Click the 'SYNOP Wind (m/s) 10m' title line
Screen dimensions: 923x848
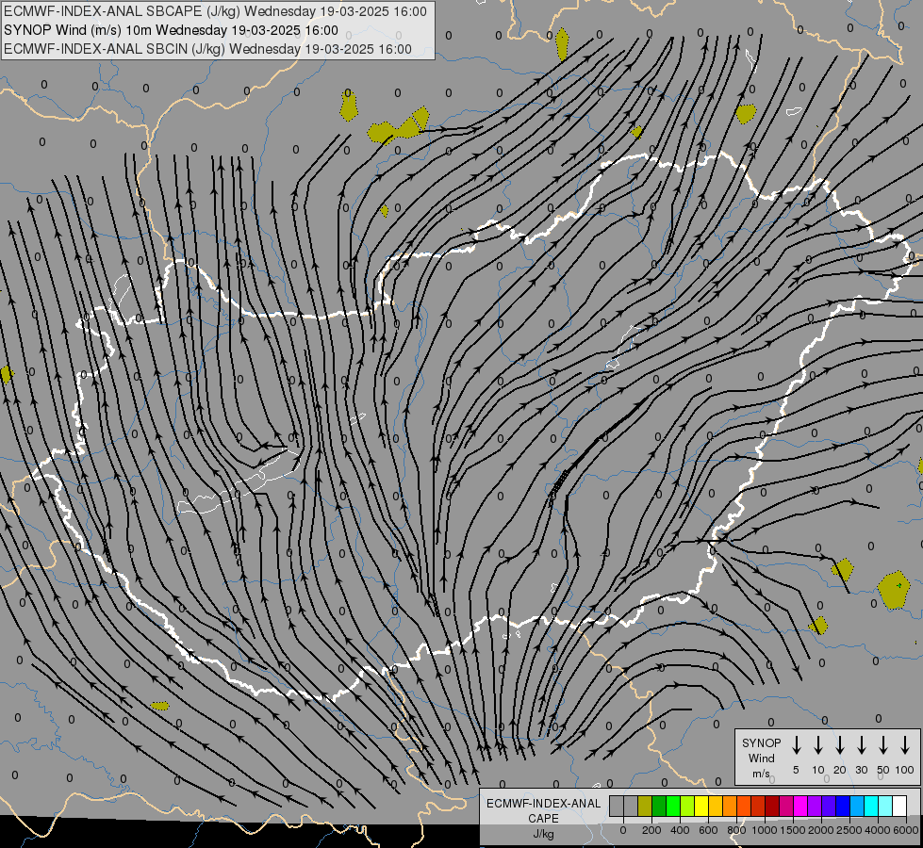click(171, 30)
